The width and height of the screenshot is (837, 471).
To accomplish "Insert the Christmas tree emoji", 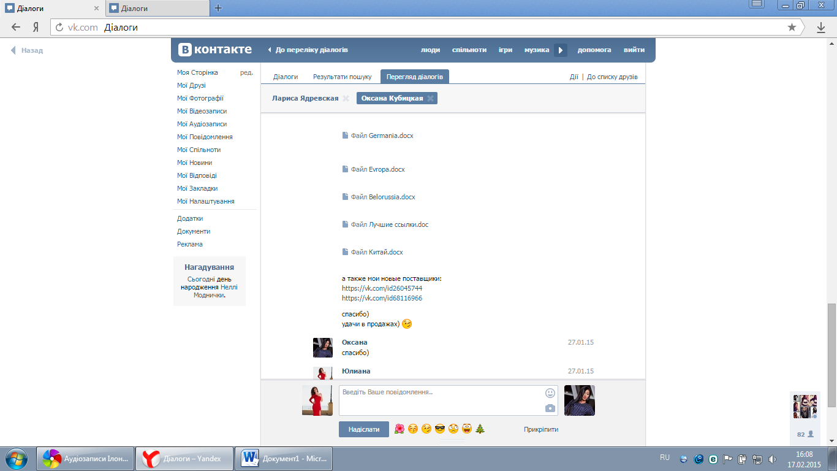I will coord(480,429).
